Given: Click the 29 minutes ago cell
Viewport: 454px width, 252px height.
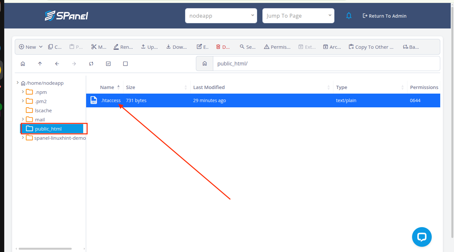Looking at the screenshot, I should click(x=210, y=100).
